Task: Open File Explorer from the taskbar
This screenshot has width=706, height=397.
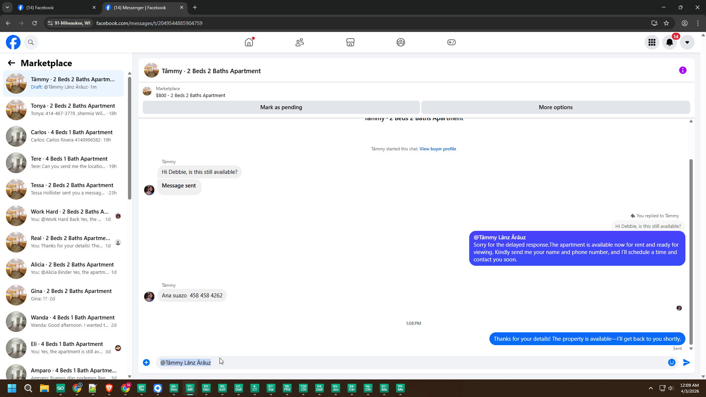Action: (x=44, y=388)
